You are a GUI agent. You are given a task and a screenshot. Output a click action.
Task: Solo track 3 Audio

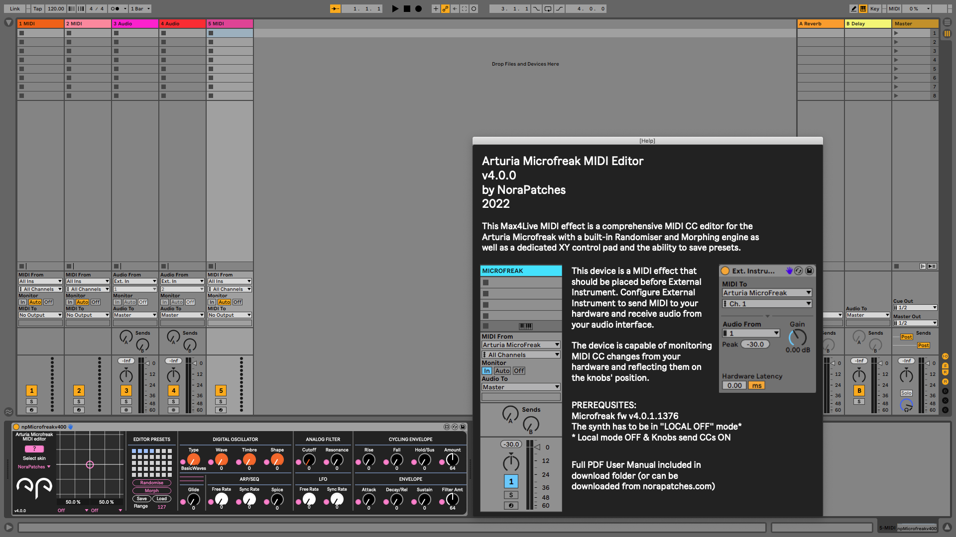click(126, 401)
